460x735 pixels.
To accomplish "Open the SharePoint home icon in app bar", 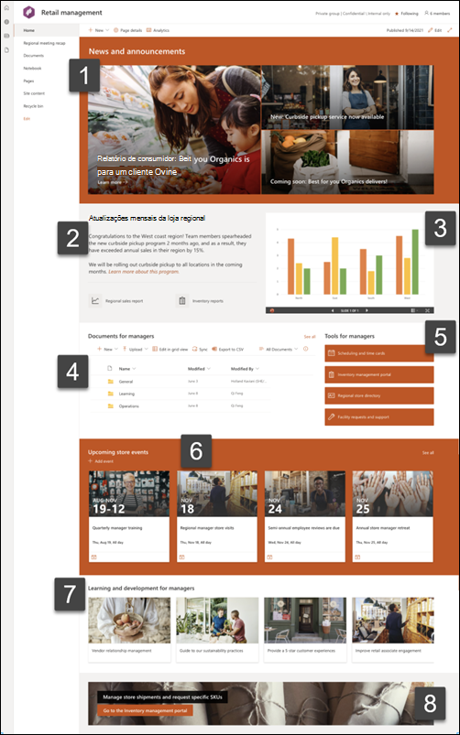I will (6, 8).
